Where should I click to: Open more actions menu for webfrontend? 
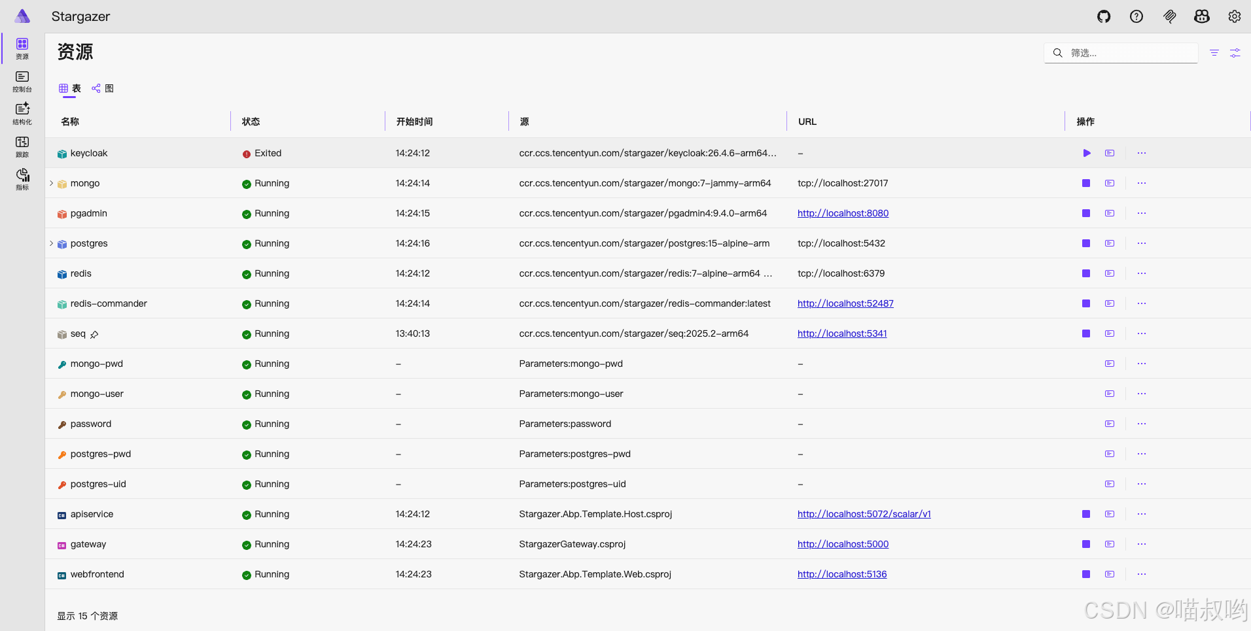[x=1142, y=574]
